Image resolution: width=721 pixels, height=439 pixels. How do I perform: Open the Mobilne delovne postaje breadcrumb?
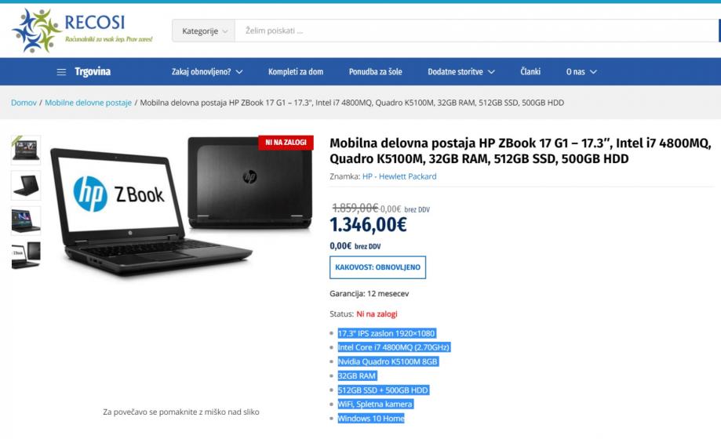pos(89,103)
